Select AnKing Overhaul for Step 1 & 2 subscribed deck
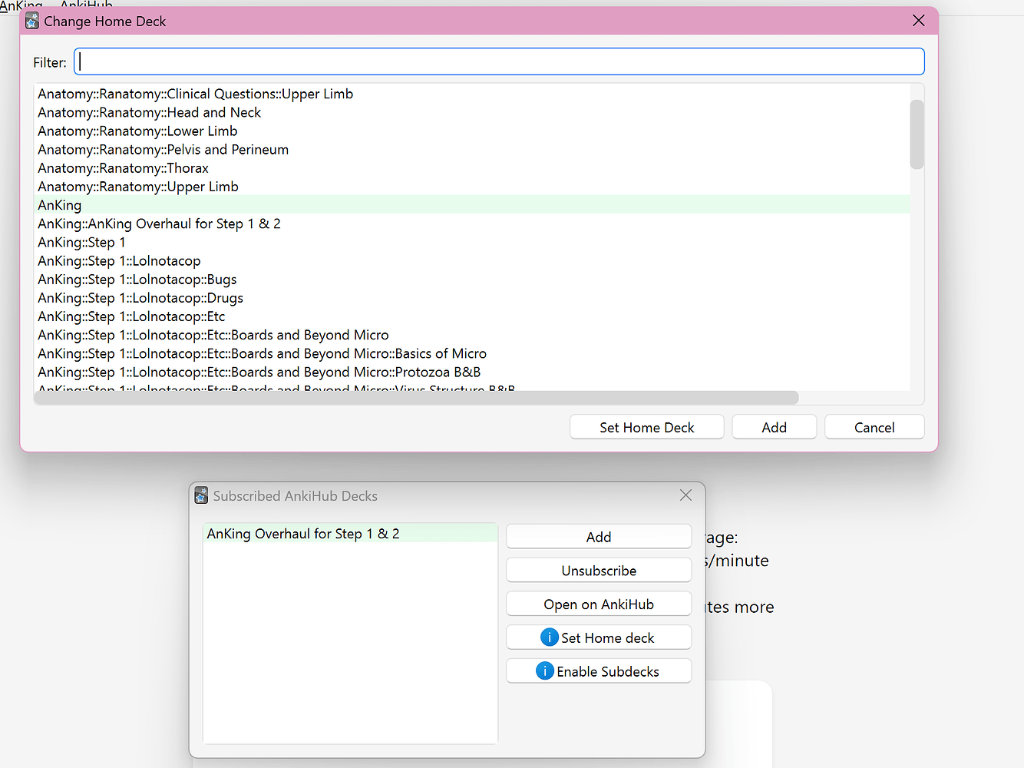The width and height of the screenshot is (1024, 768). pyautogui.click(x=350, y=534)
